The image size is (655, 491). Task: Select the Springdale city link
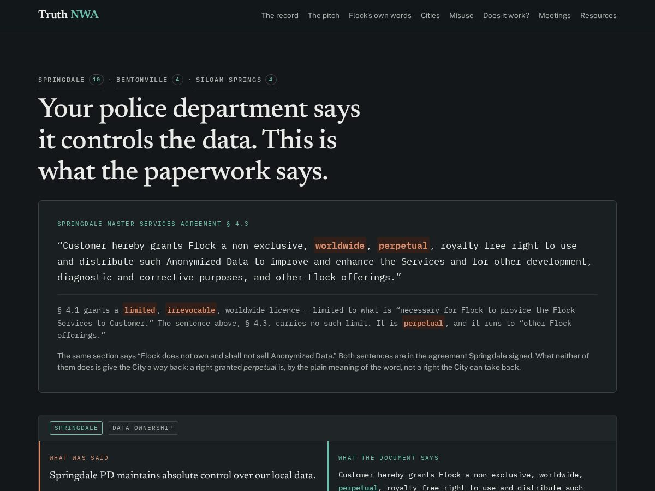(71, 80)
